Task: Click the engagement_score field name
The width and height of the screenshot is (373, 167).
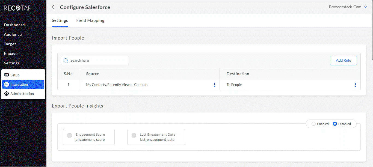Action: click(90, 139)
